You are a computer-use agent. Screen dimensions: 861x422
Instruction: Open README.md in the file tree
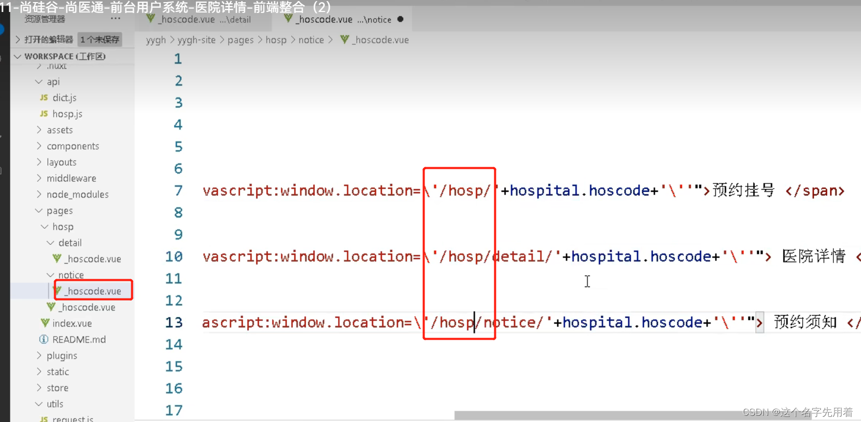(79, 339)
